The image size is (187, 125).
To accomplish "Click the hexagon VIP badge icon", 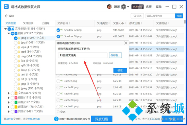I will click(x=123, y=7).
